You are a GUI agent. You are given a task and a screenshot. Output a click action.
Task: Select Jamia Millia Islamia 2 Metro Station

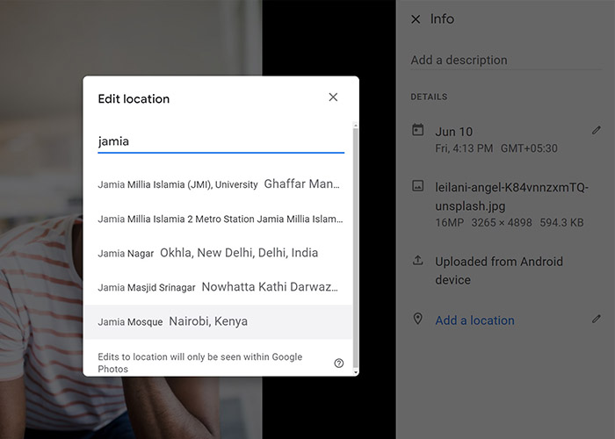[x=218, y=219]
